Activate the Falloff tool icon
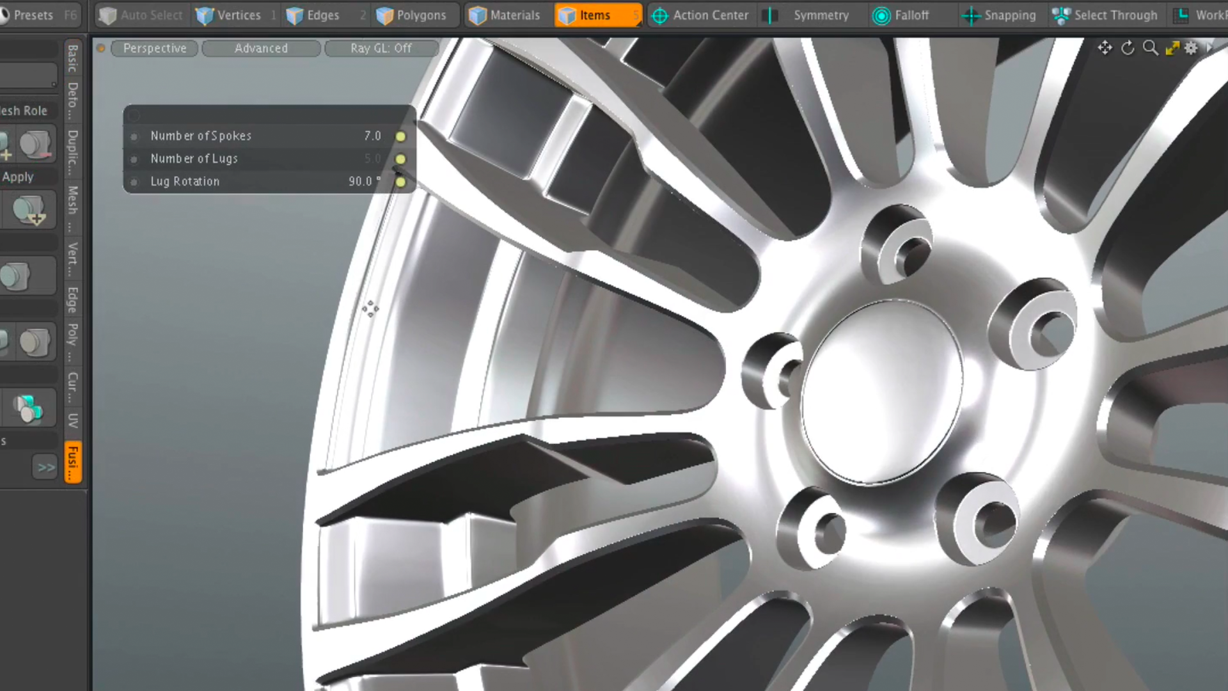 (x=881, y=15)
